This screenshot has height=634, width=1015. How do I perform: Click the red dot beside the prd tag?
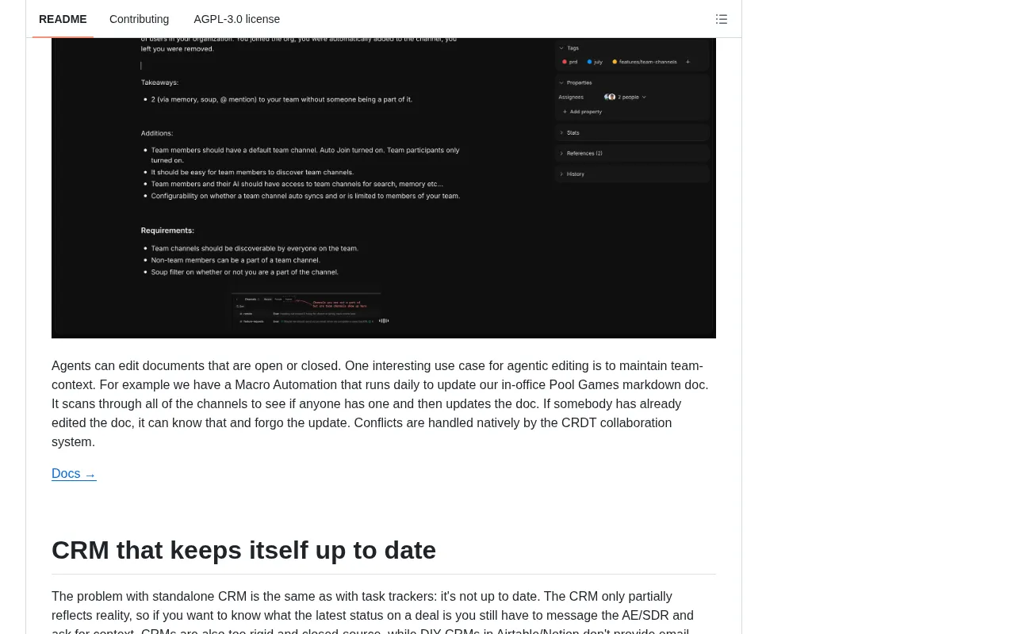tap(565, 62)
